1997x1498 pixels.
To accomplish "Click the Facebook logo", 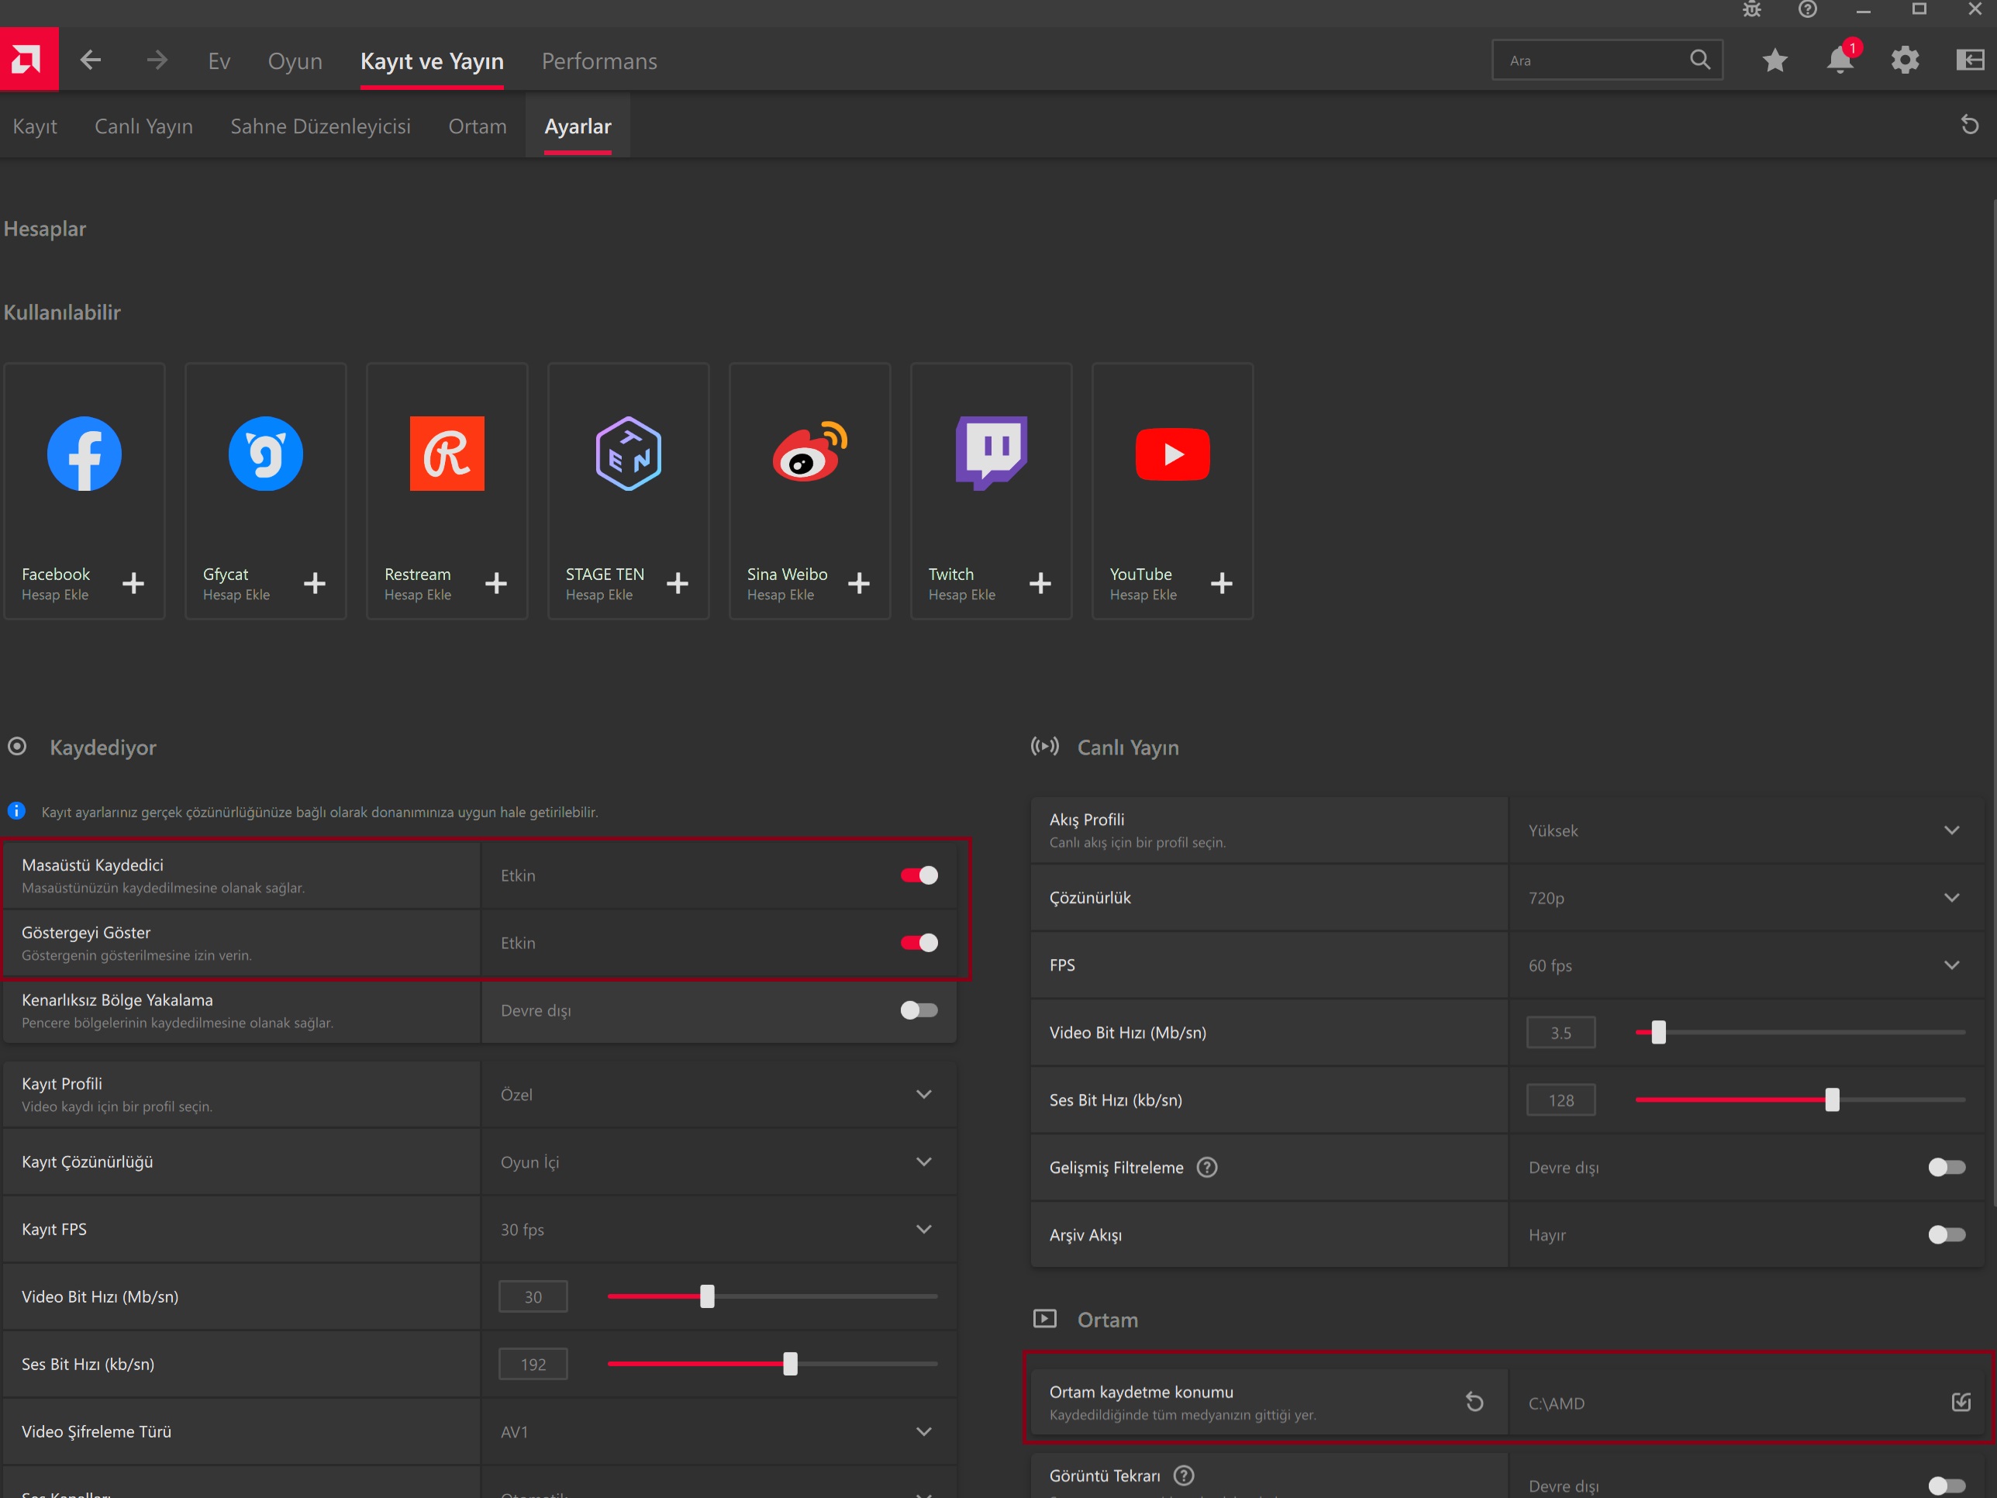I will (84, 454).
